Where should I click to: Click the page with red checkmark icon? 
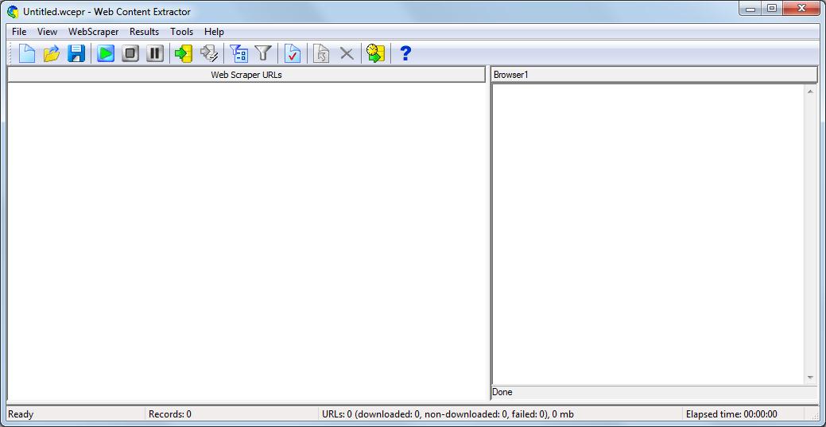[x=293, y=53]
